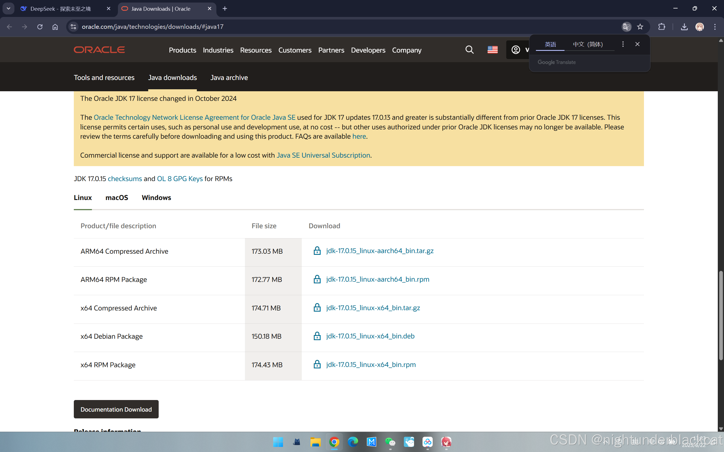Screen dimensions: 724x452
Task: Click the home button in toolbar
Action: [55, 27]
